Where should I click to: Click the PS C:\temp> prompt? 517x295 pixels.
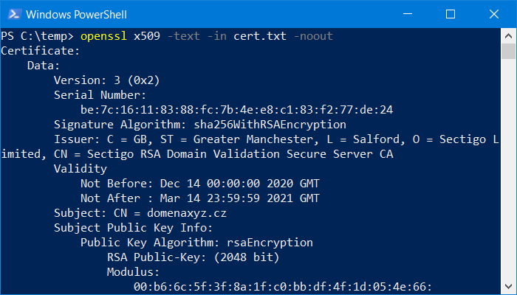37,35
